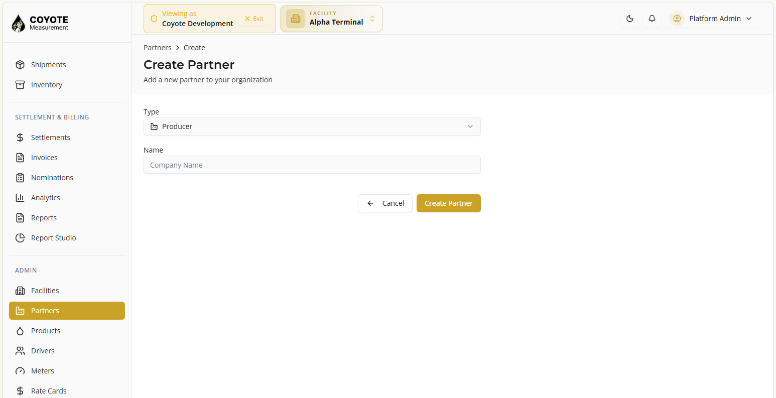Image resolution: width=776 pixels, height=398 pixels.
Task: Select Analytics in the sidebar
Action: (67, 198)
